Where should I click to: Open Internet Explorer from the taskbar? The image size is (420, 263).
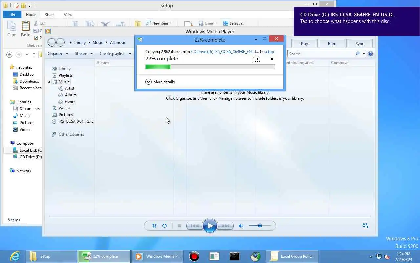15,256
